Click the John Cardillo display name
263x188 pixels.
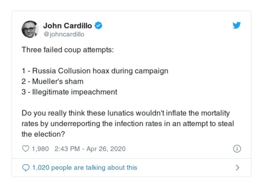tap(67, 26)
